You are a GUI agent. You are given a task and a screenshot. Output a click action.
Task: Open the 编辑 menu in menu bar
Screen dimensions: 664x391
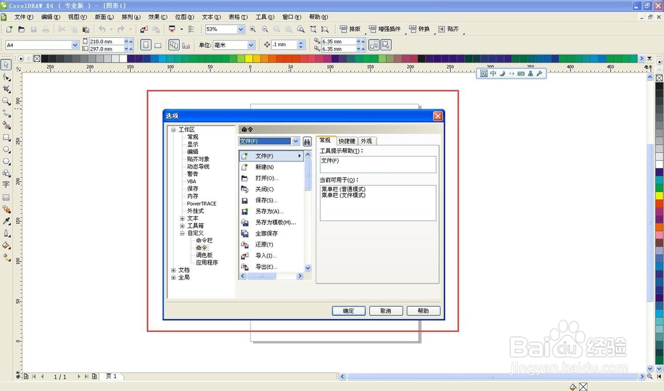coord(51,17)
